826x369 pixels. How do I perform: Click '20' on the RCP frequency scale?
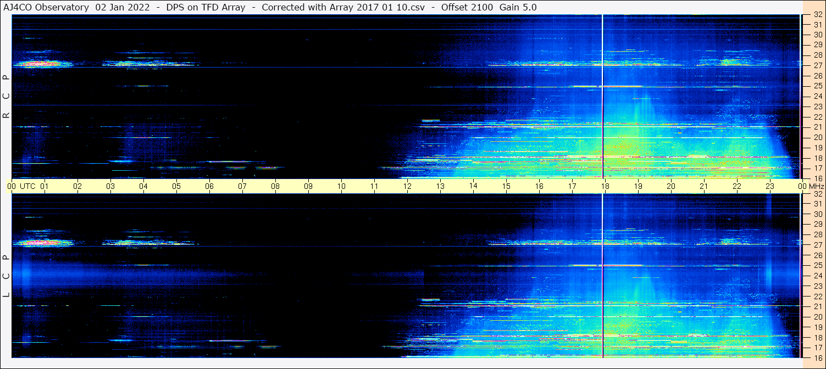click(818, 137)
